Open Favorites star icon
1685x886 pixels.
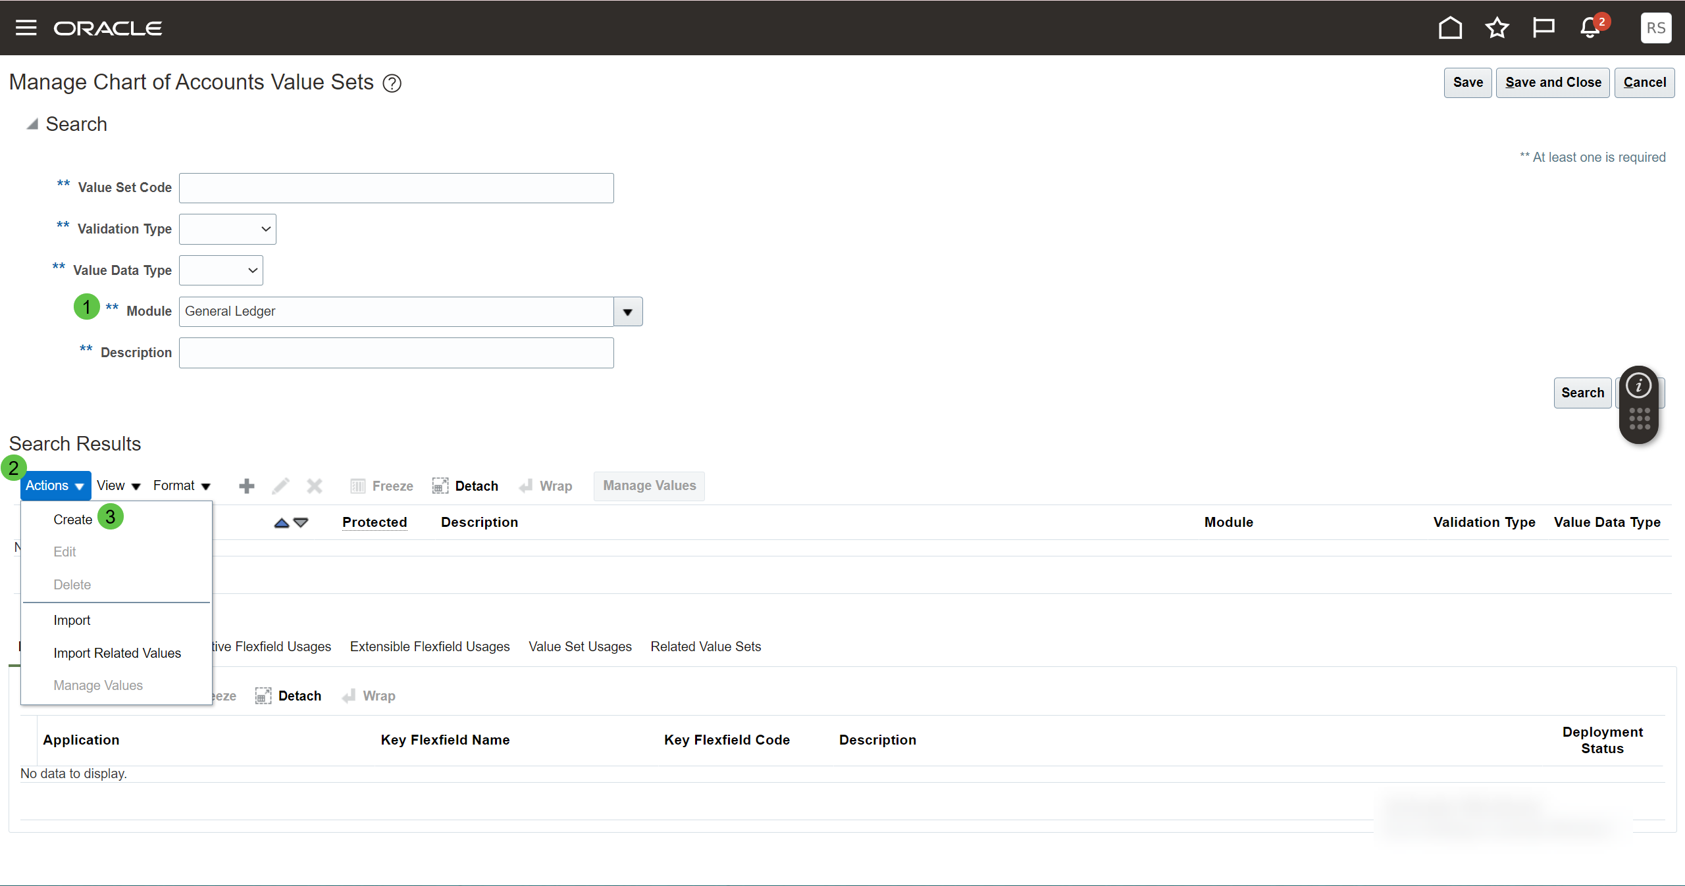[1497, 28]
